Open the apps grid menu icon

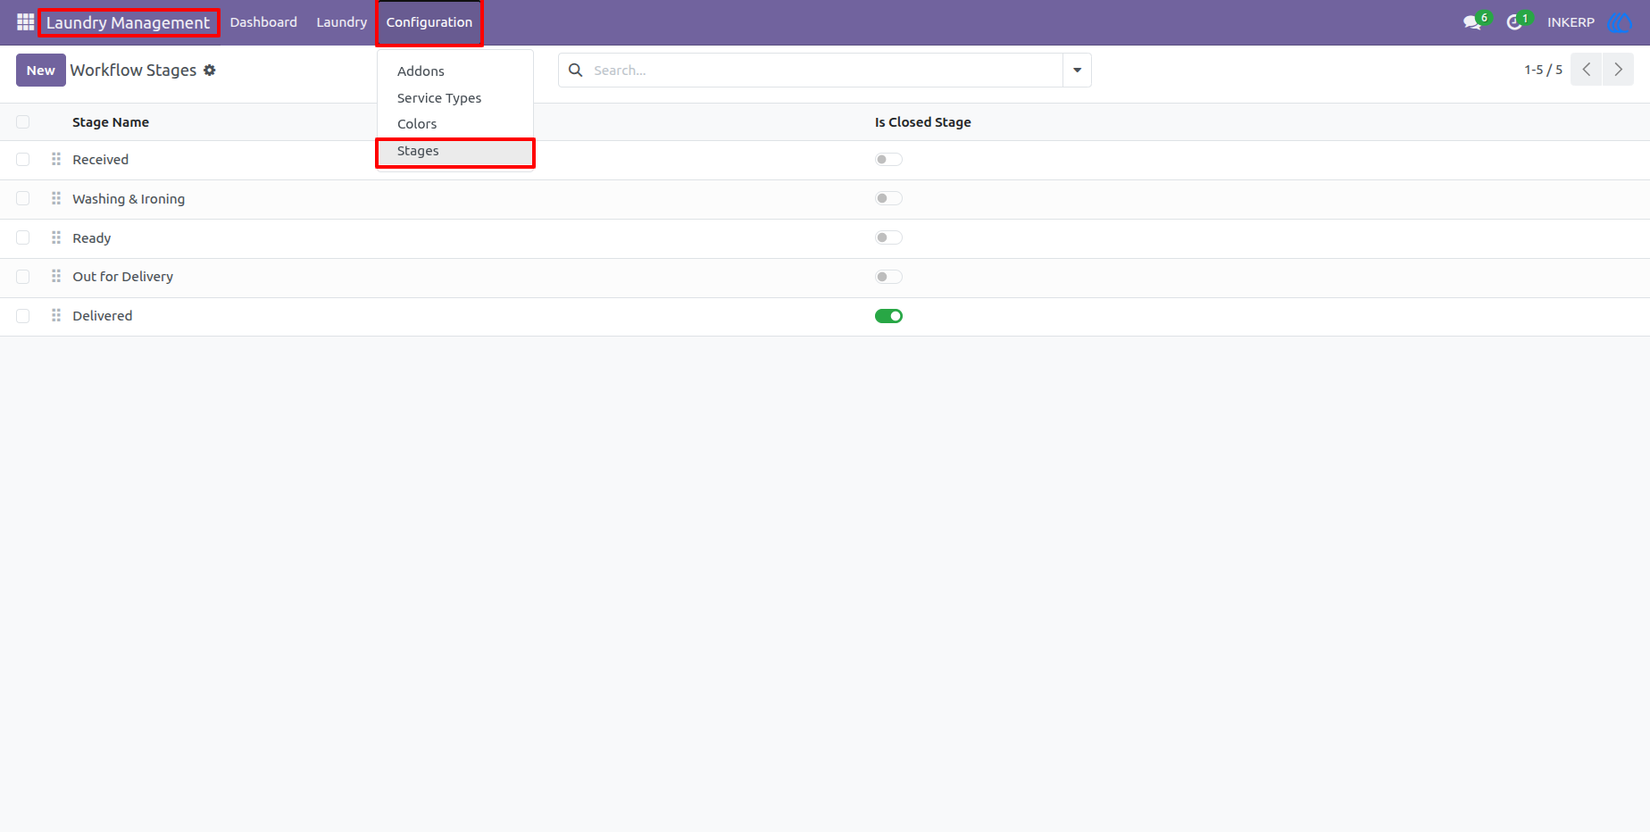pos(25,22)
